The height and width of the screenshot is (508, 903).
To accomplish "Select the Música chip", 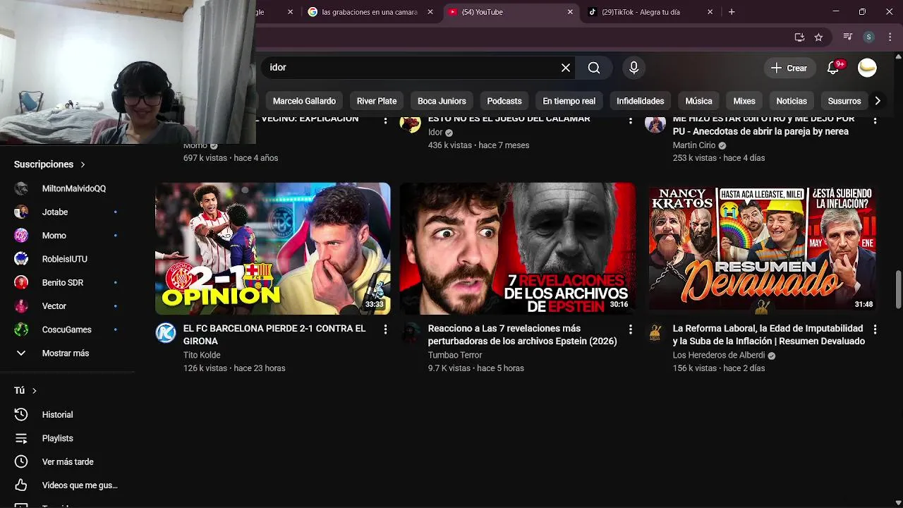I will tap(698, 101).
